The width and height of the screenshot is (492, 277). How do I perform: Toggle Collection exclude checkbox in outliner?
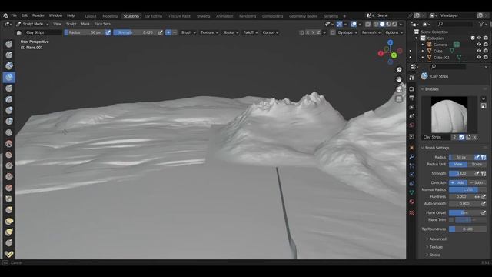[x=473, y=38]
